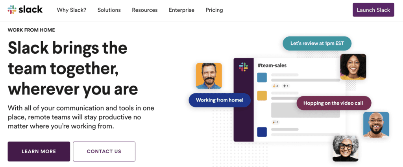This screenshot has width=403, height=167.
Task: Click the light blue square avatar in the chat
Action: (x=262, y=77)
